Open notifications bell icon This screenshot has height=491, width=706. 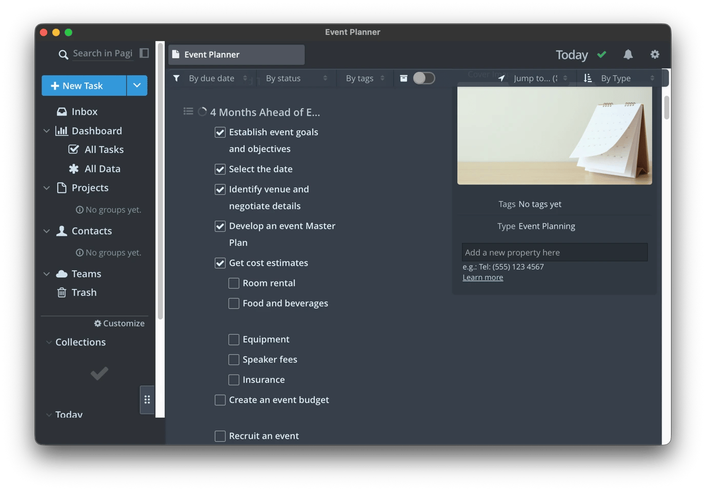coord(628,54)
